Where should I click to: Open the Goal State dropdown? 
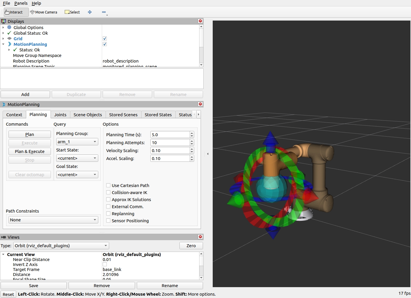click(x=77, y=175)
